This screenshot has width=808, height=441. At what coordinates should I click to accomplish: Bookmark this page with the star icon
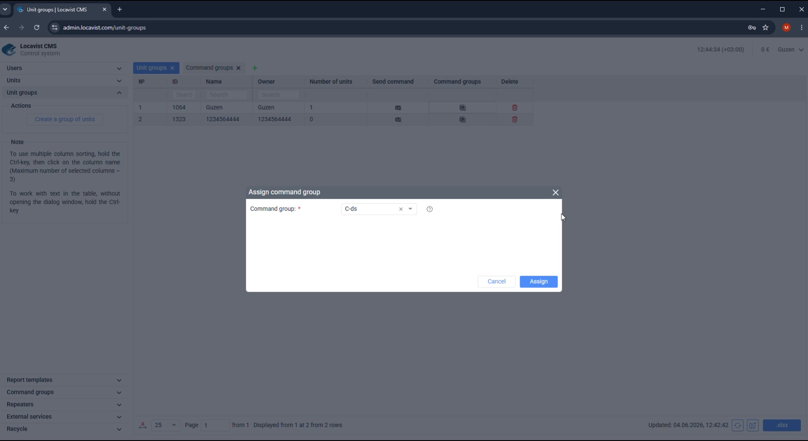[x=765, y=28]
